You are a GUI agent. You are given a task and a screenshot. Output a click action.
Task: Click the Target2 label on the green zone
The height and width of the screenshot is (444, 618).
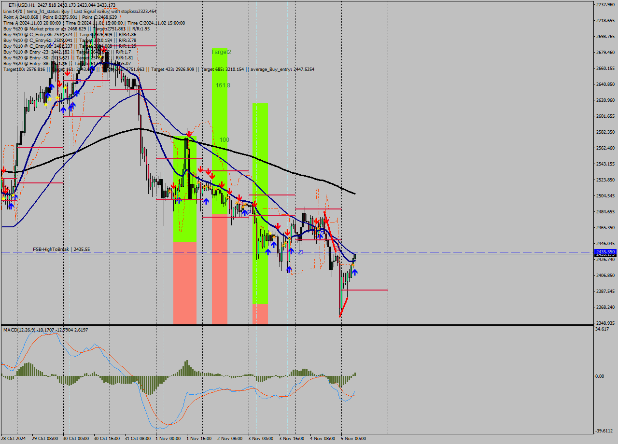[x=221, y=52]
